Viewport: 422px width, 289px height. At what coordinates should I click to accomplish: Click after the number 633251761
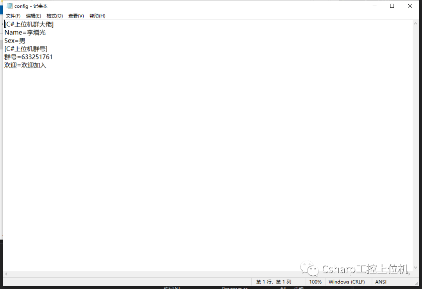tap(53, 57)
